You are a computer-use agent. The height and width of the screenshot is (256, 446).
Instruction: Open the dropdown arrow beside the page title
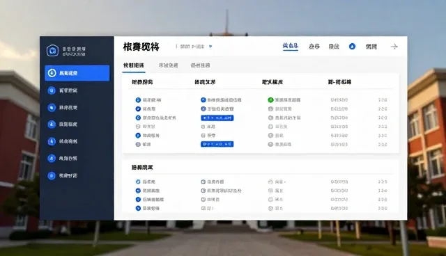(210, 47)
